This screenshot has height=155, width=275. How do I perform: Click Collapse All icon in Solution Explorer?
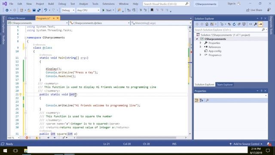tap(239, 24)
